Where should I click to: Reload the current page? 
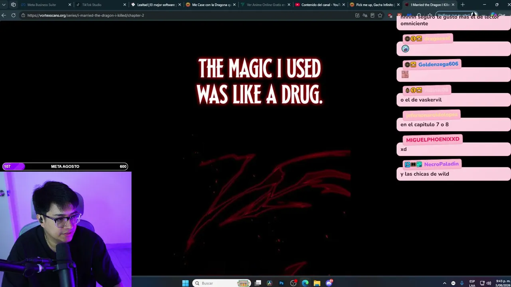click(x=13, y=15)
